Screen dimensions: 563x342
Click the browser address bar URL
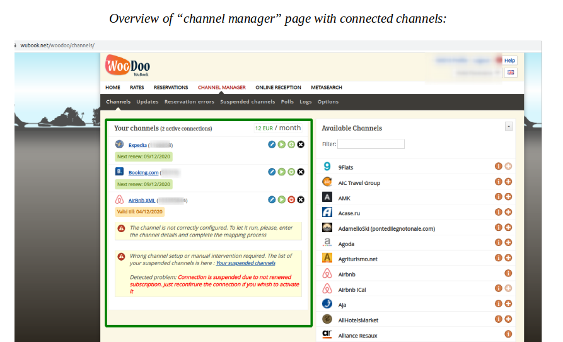[57, 45]
